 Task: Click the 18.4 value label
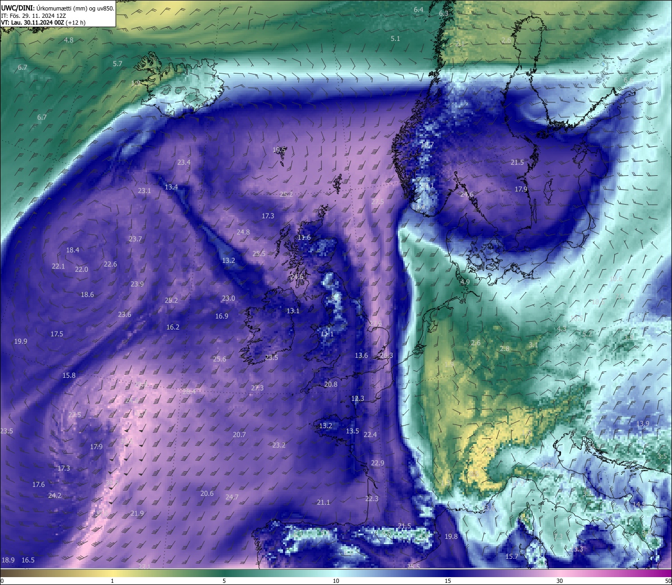[72, 250]
